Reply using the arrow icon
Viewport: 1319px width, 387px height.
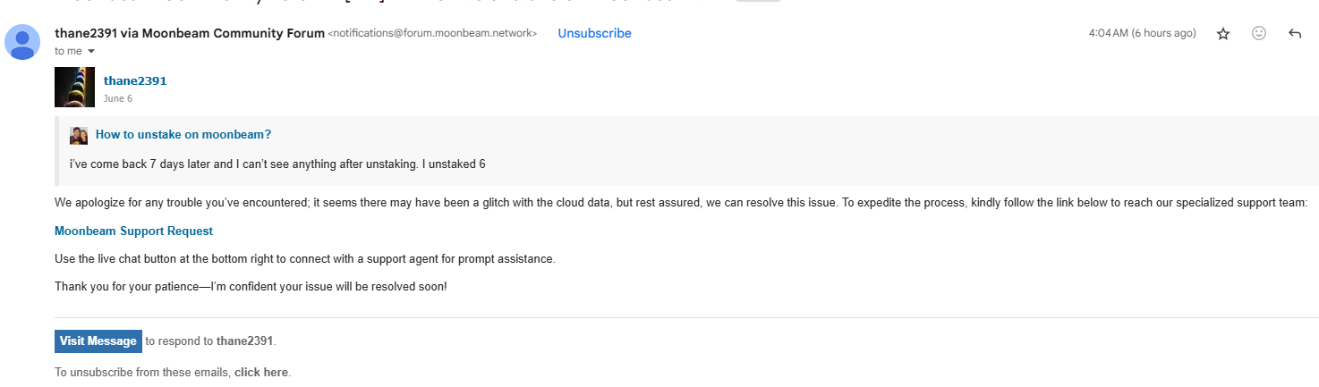(x=1294, y=34)
